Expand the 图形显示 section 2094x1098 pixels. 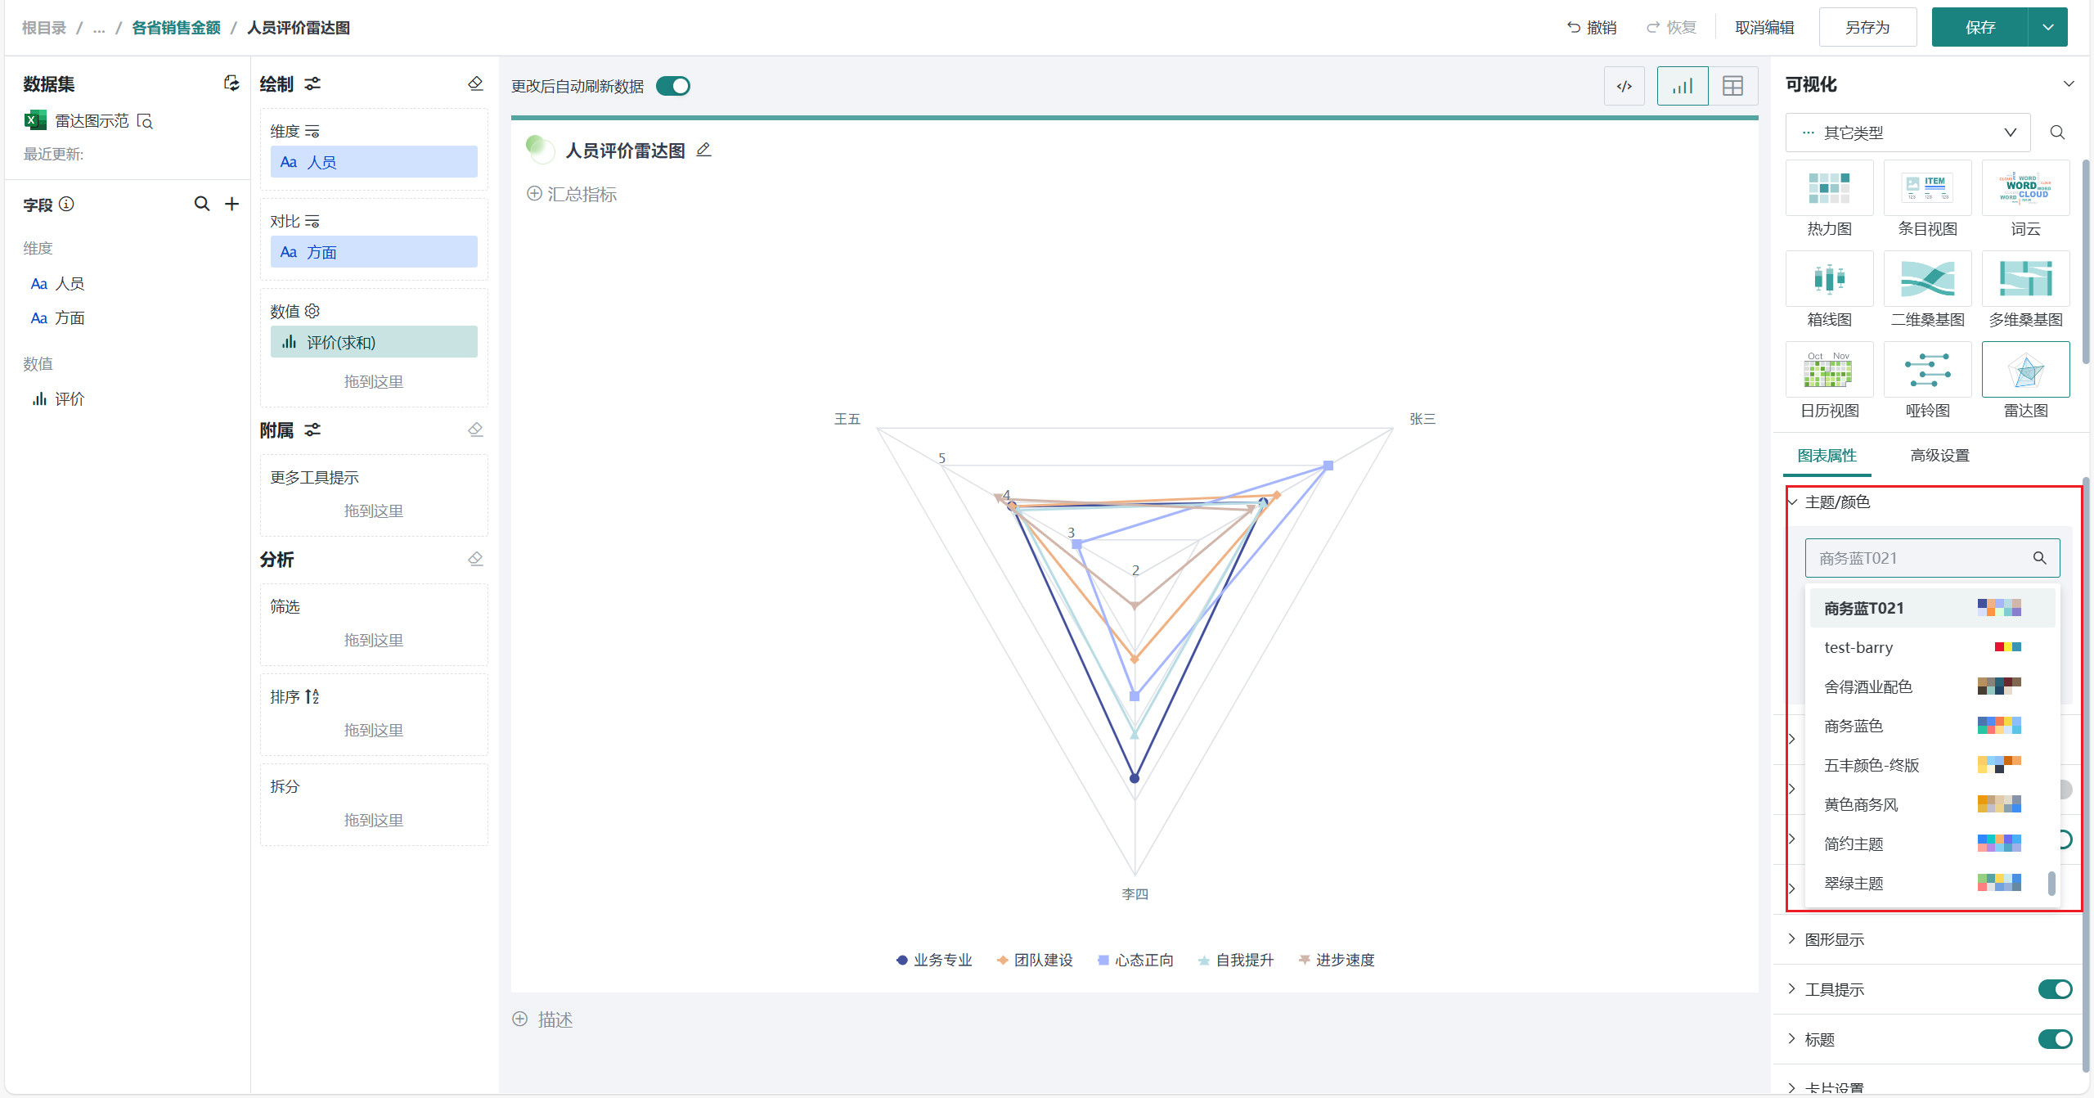coord(1835,939)
